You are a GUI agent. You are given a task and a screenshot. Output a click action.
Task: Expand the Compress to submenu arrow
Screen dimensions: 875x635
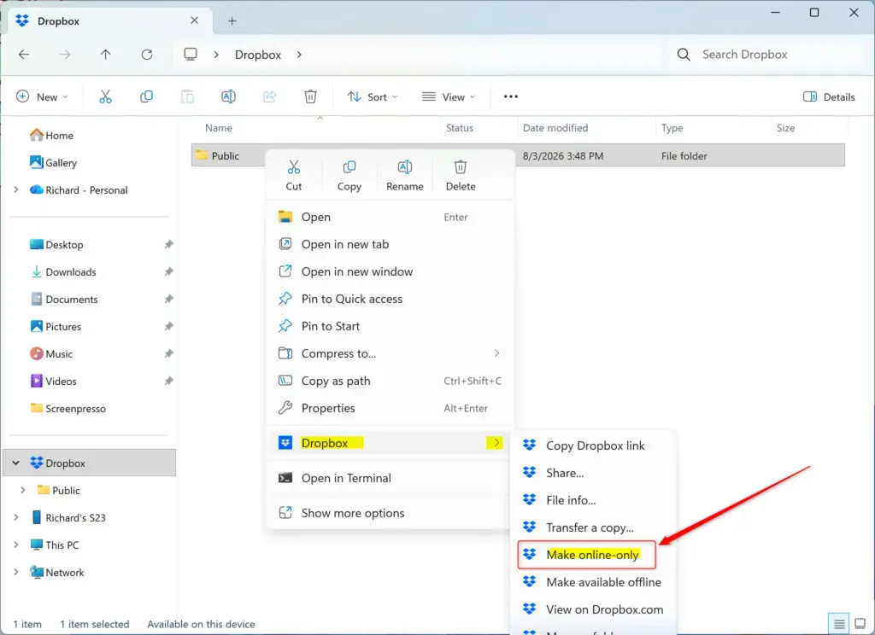pyautogui.click(x=496, y=352)
